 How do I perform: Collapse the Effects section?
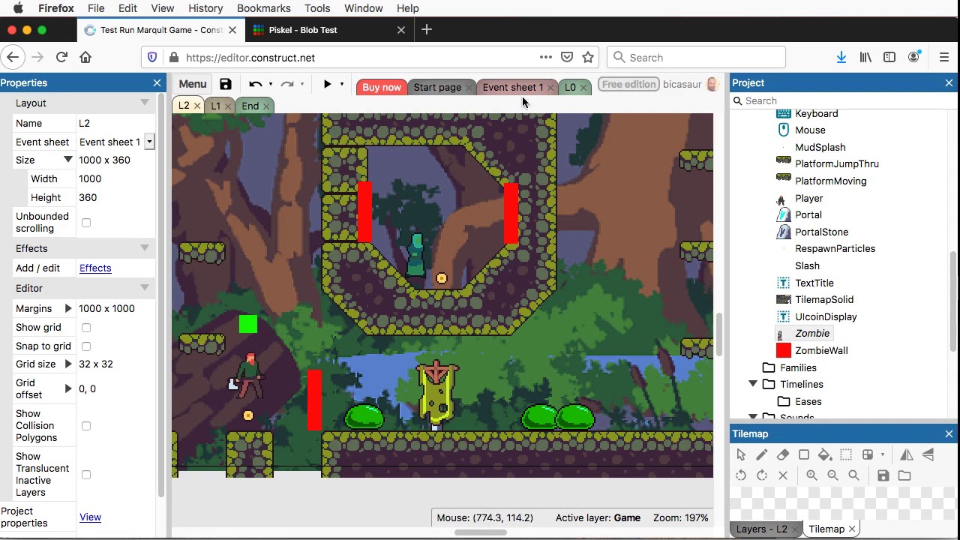[144, 248]
